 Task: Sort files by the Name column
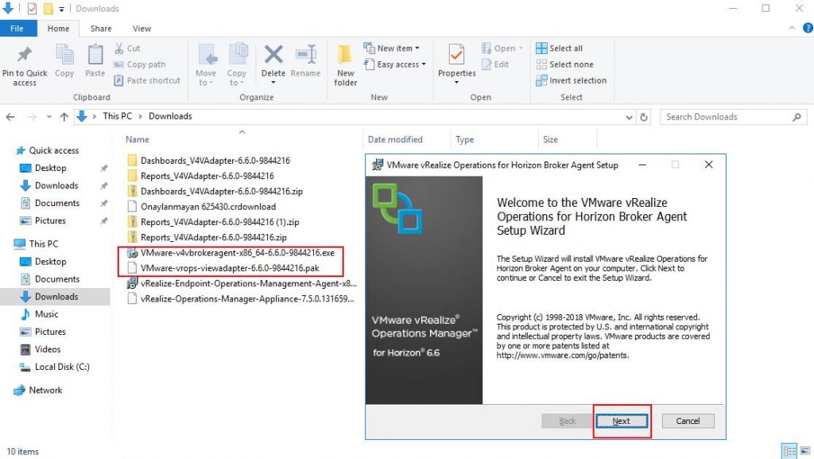pos(137,140)
